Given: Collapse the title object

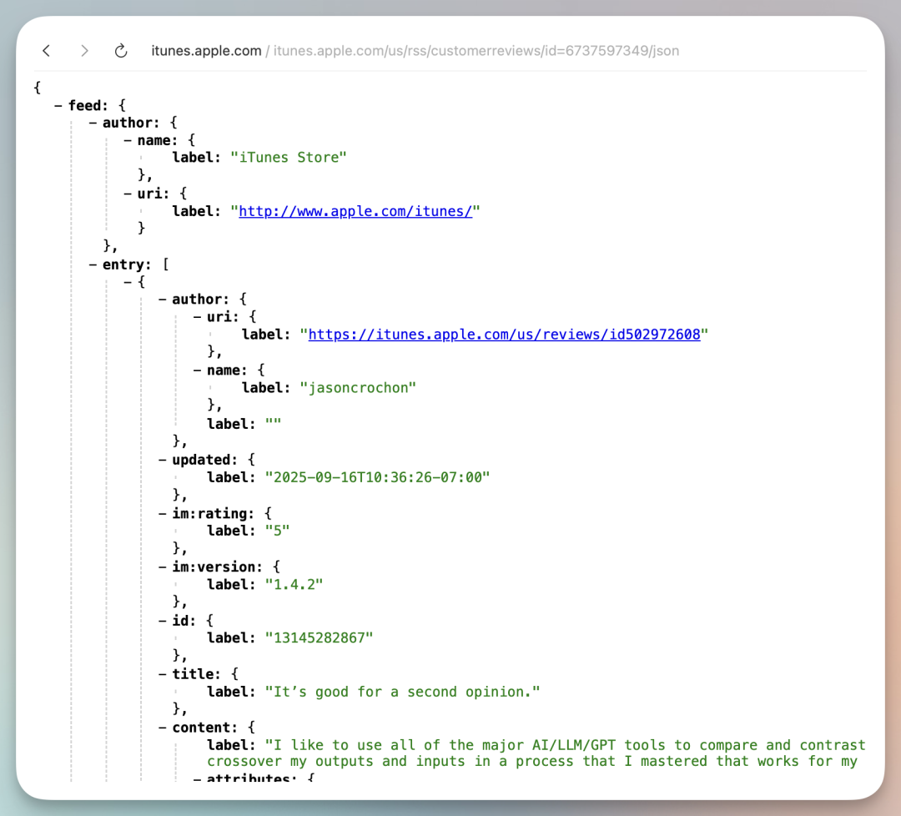Looking at the screenshot, I should pos(163,674).
